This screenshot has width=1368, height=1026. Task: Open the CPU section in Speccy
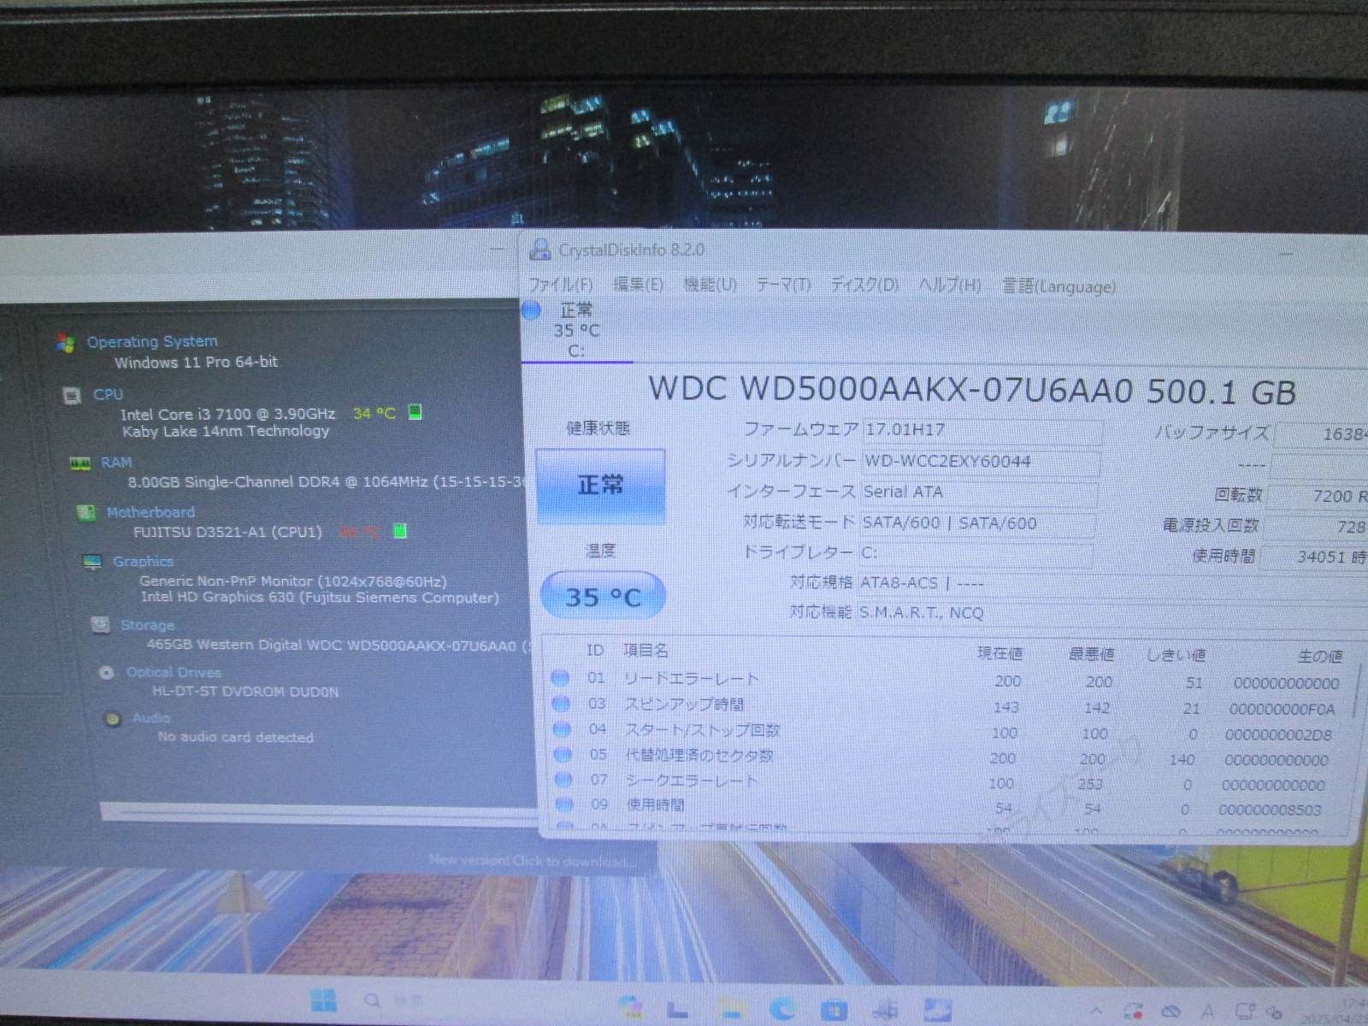[109, 395]
